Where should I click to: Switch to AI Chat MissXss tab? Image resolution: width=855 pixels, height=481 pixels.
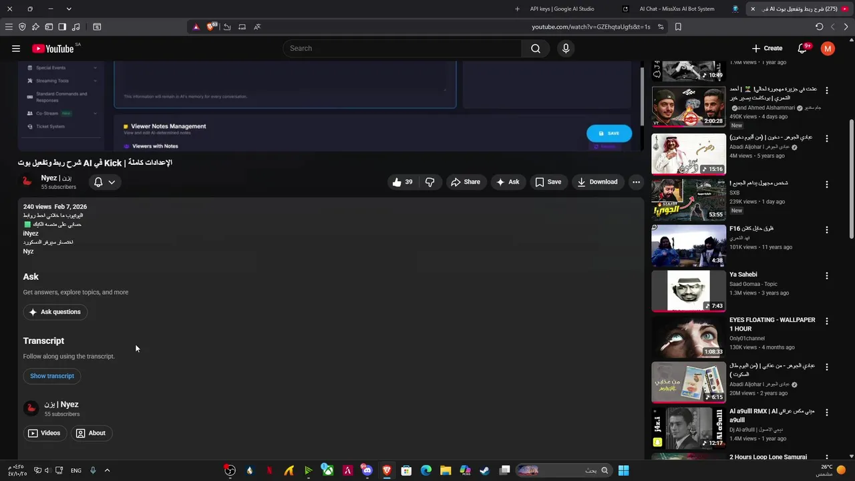point(677,9)
